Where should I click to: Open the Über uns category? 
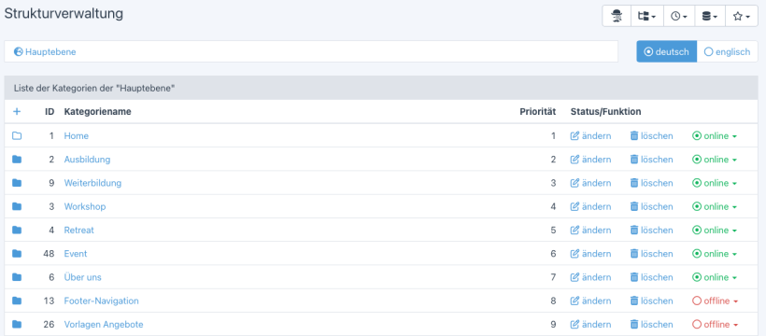(x=82, y=277)
